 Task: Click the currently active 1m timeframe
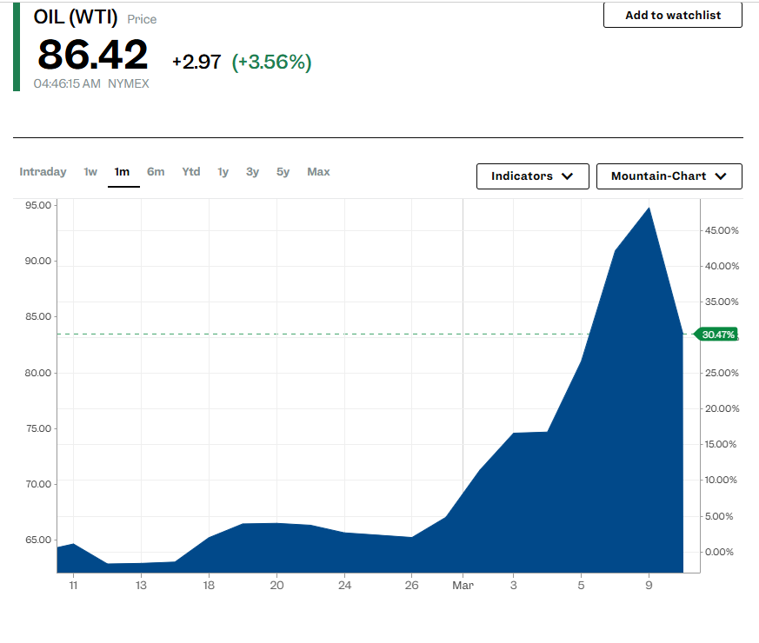coord(123,171)
